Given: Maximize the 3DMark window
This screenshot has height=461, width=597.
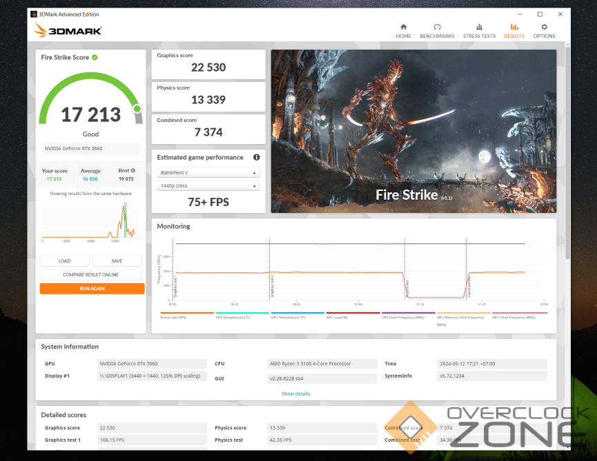Looking at the screenshot, I should pos(540,14).
